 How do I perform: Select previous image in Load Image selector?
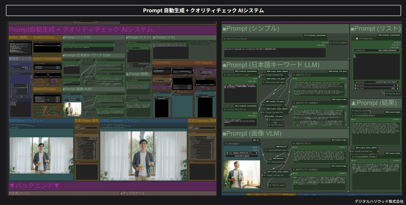coord(227,153)
